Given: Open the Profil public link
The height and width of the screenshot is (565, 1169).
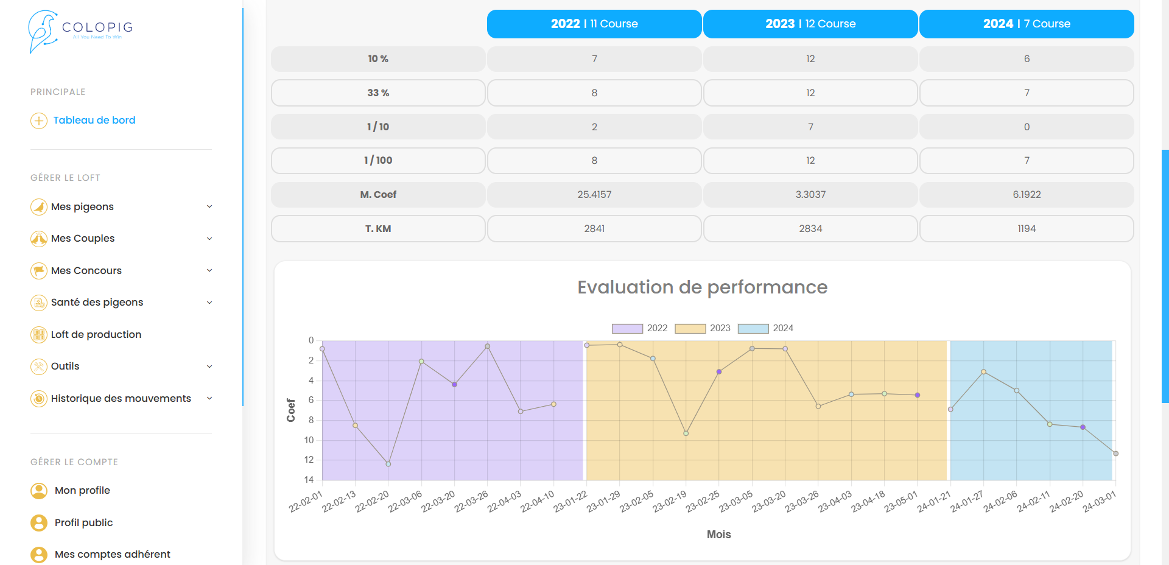Looking at the screenshot, I should tap(83, 523).
